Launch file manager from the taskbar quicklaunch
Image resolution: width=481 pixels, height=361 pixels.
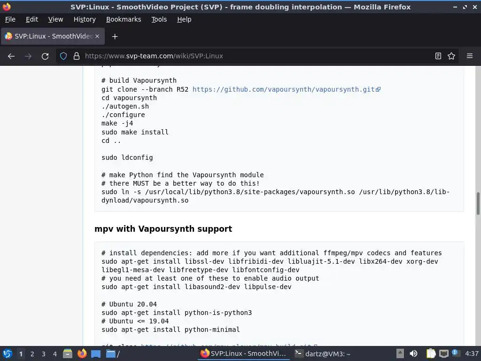(x=68, y=353)
